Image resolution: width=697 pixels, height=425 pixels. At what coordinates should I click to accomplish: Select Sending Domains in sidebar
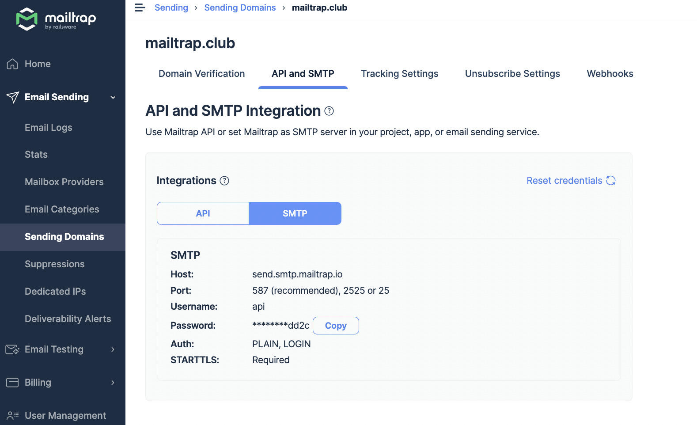[x=63, y=237]
